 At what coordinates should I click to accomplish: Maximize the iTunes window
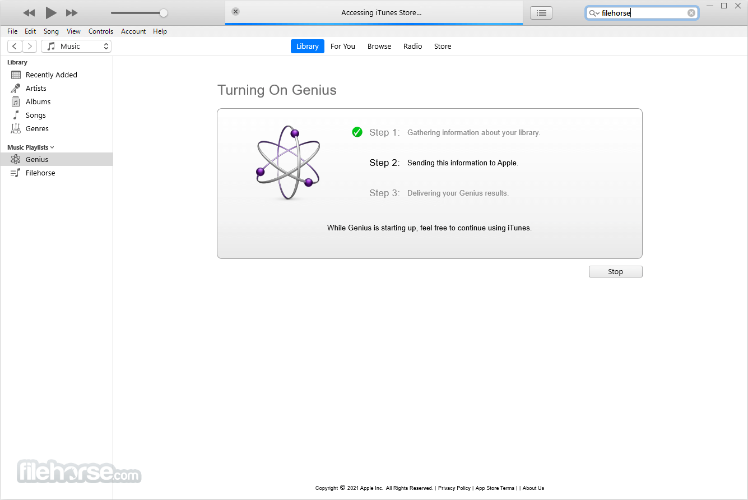click(723, 6)
